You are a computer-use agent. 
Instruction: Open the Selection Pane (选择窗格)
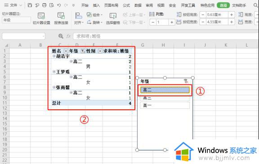coord(113,18)
